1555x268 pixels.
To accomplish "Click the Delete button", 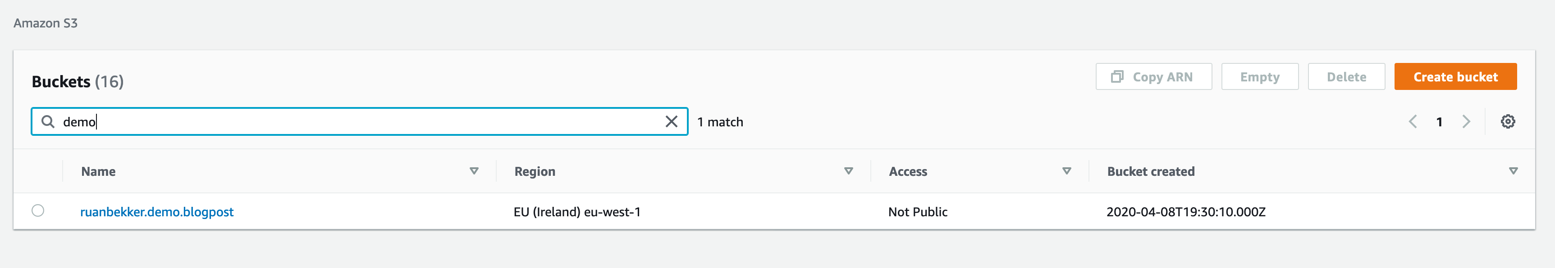I will [1346, 76].
